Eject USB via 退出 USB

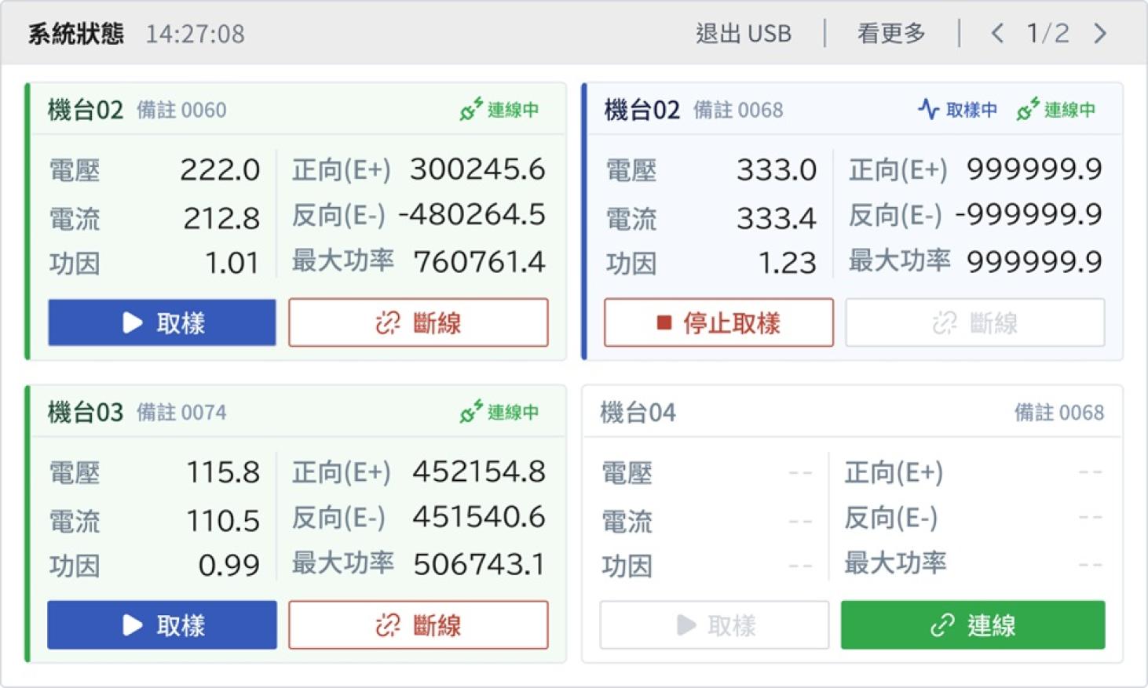click(743, 34)
